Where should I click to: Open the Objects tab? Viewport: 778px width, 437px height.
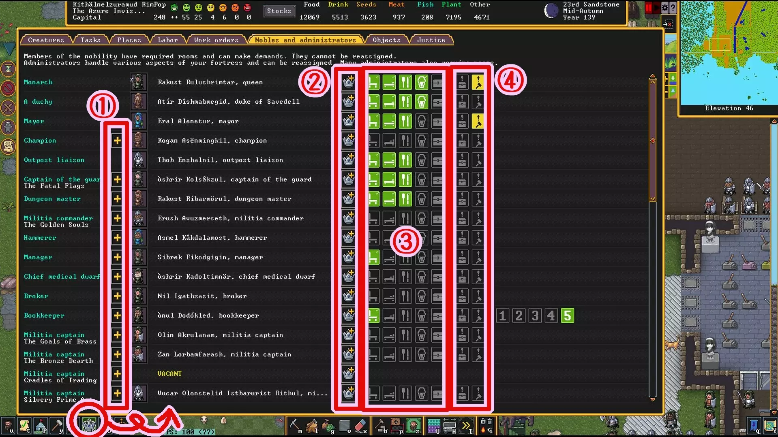386,40
